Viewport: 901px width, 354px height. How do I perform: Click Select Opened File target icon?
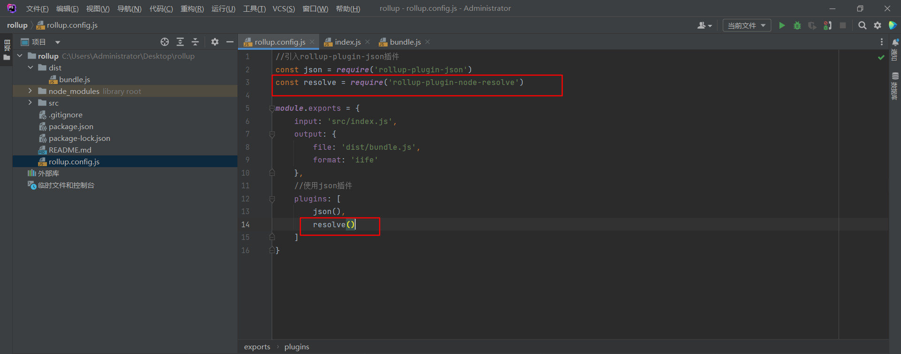coord(165,42)
